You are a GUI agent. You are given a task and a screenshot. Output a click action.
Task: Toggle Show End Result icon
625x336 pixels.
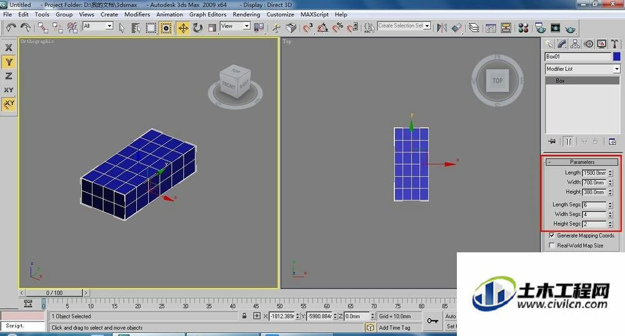point(568,141)
